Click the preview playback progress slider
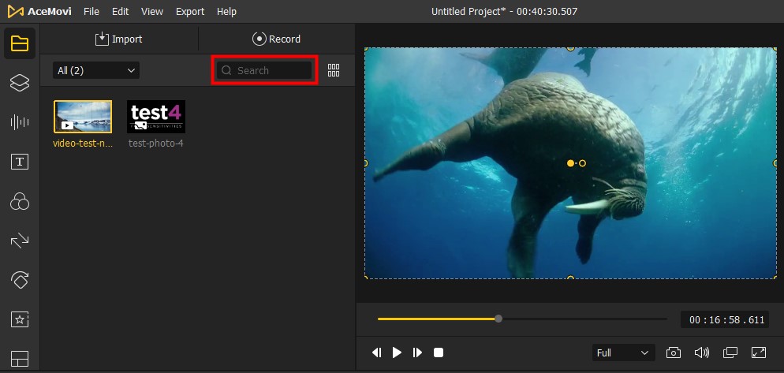 (521, 319)
